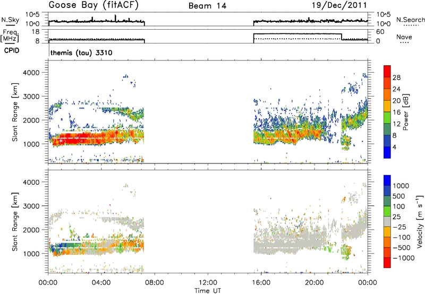The width and height of the screenshot is (425, 294).
Task: Click the '3000' range tick of the velocity panel
Action: point(31,206)
